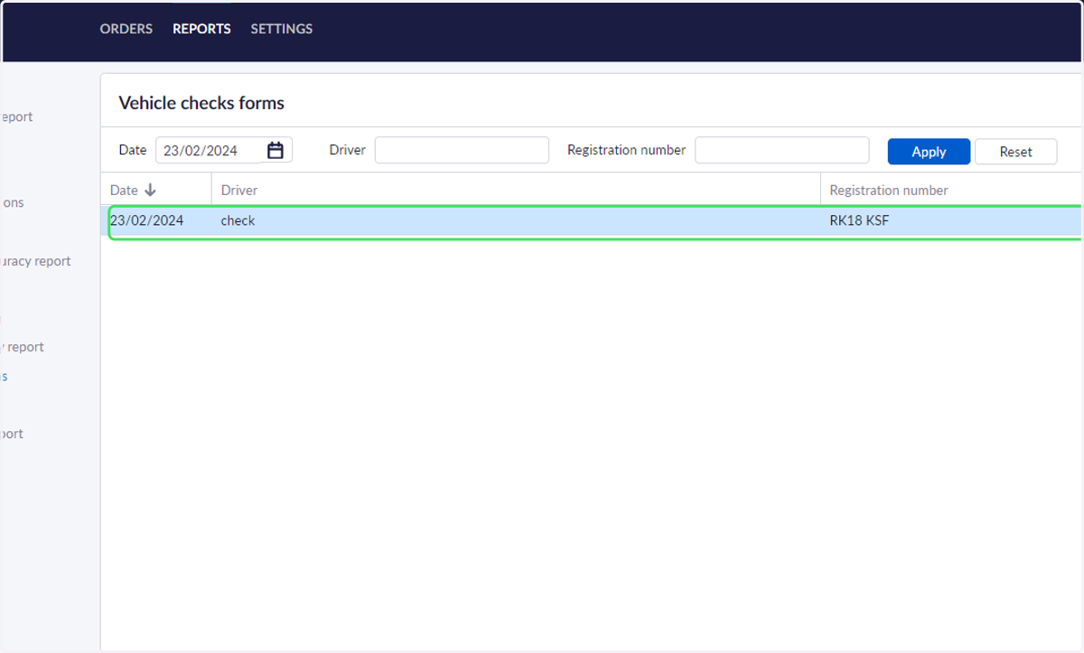Select the RK18 KSF registration cell

pos(859,220)
